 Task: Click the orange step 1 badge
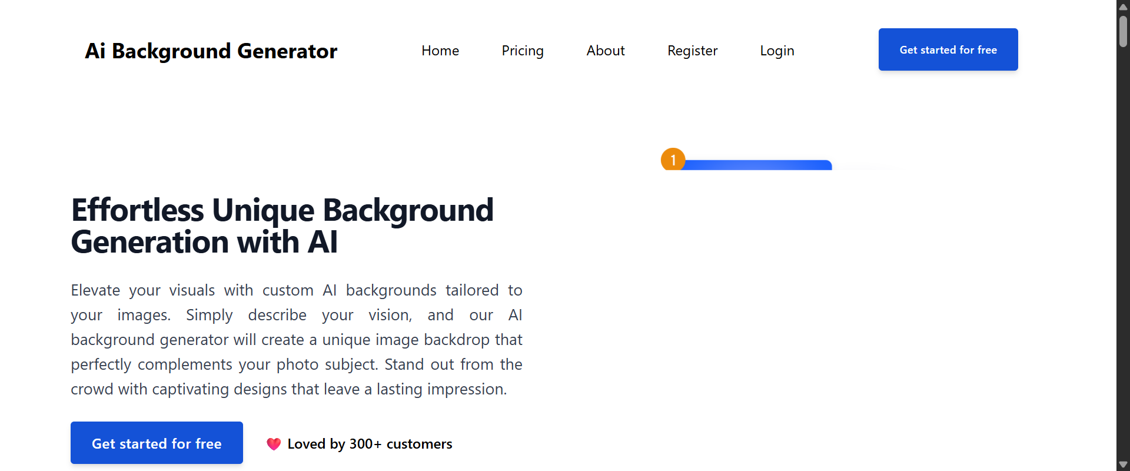(673, 160)
